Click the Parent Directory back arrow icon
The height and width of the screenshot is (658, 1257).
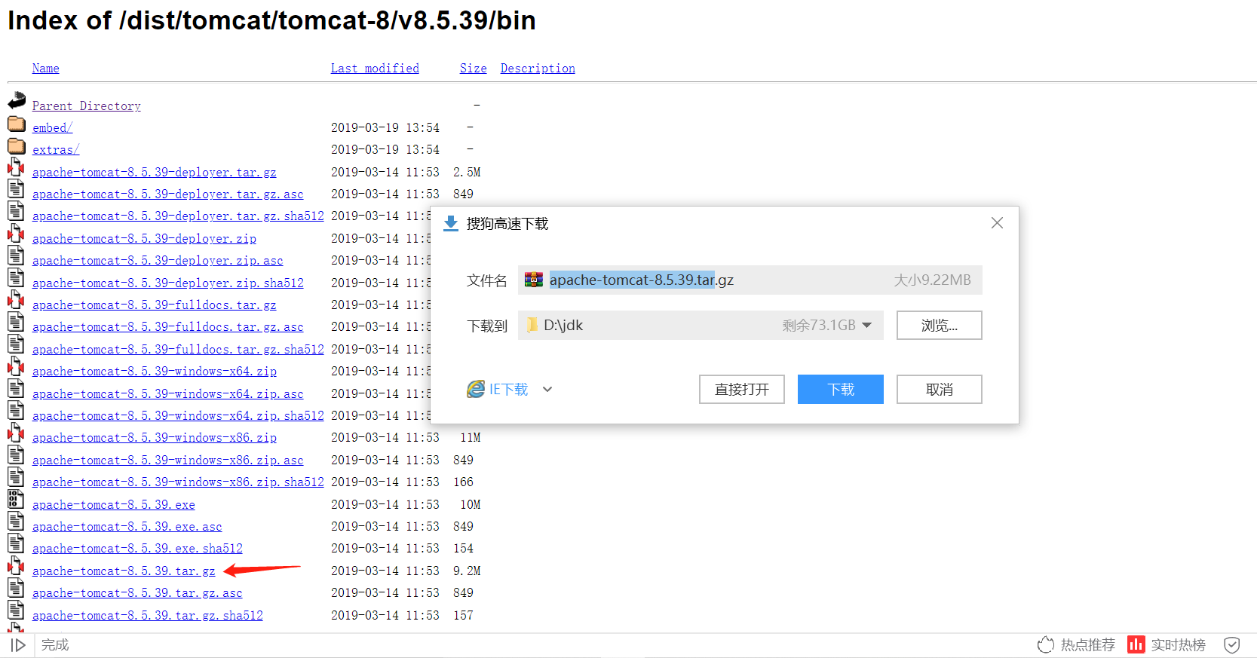17,100
